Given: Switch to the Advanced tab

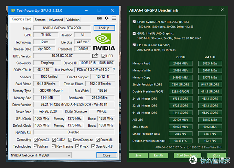Looking at the screenshot, I should [x=56, y=20].
